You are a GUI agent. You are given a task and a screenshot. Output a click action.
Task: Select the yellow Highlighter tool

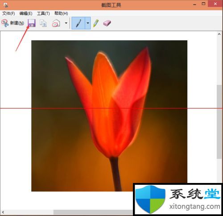96,23
